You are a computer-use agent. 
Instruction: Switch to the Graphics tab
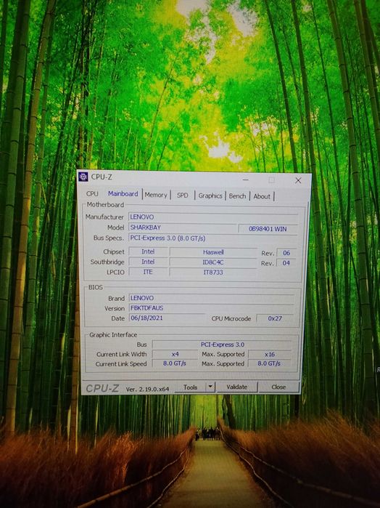(x=210, y=195)
